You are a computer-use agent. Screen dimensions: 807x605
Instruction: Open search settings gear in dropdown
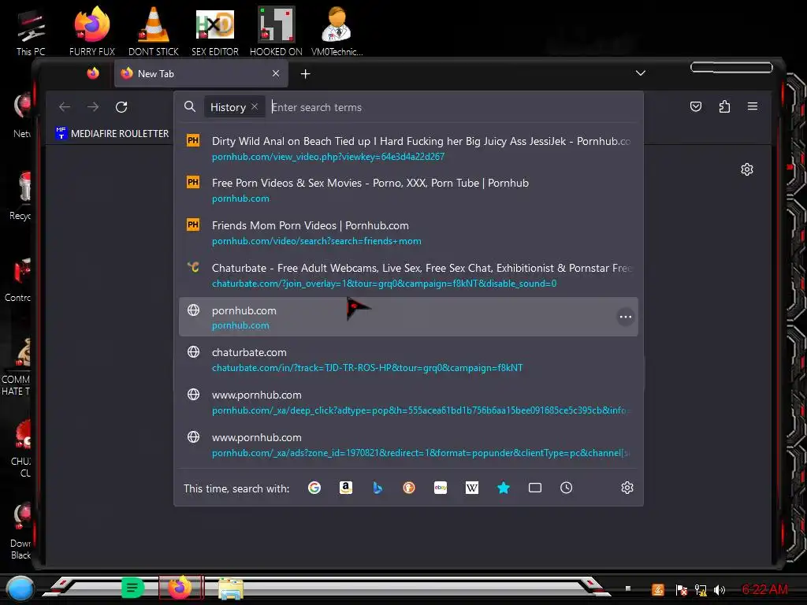627,488
